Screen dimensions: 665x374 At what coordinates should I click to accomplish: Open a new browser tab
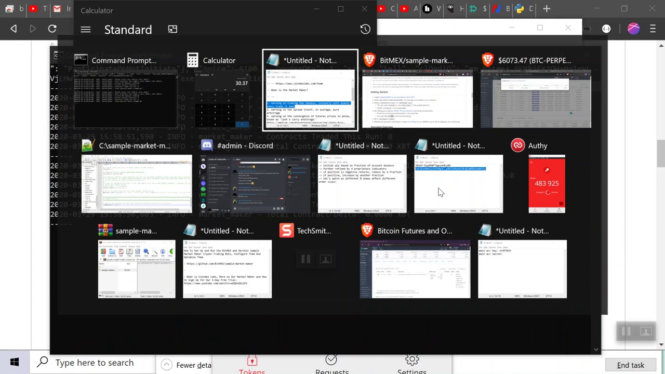[547, 8]
